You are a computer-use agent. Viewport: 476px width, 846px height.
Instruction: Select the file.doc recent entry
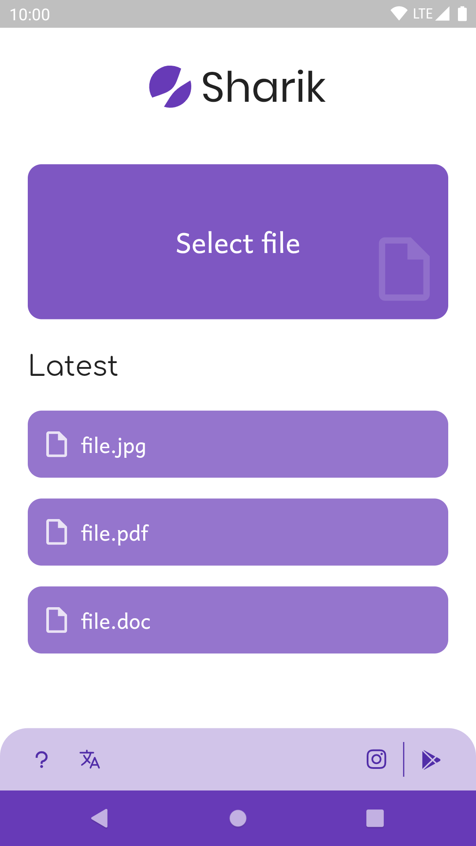pos(238,620)
